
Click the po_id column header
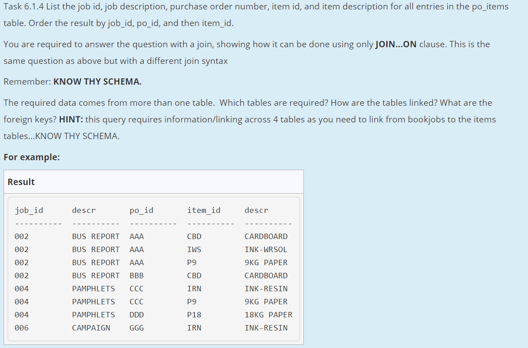(141, 210)
